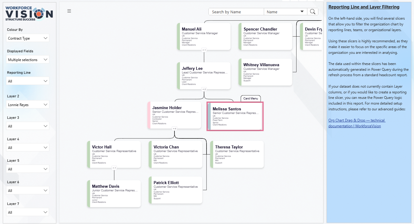Image resolution: width=414 pixels, height=224 pixels.
Task: Select the Manuel Ali card
Action: pyautogui.click(x=204, y=36)
